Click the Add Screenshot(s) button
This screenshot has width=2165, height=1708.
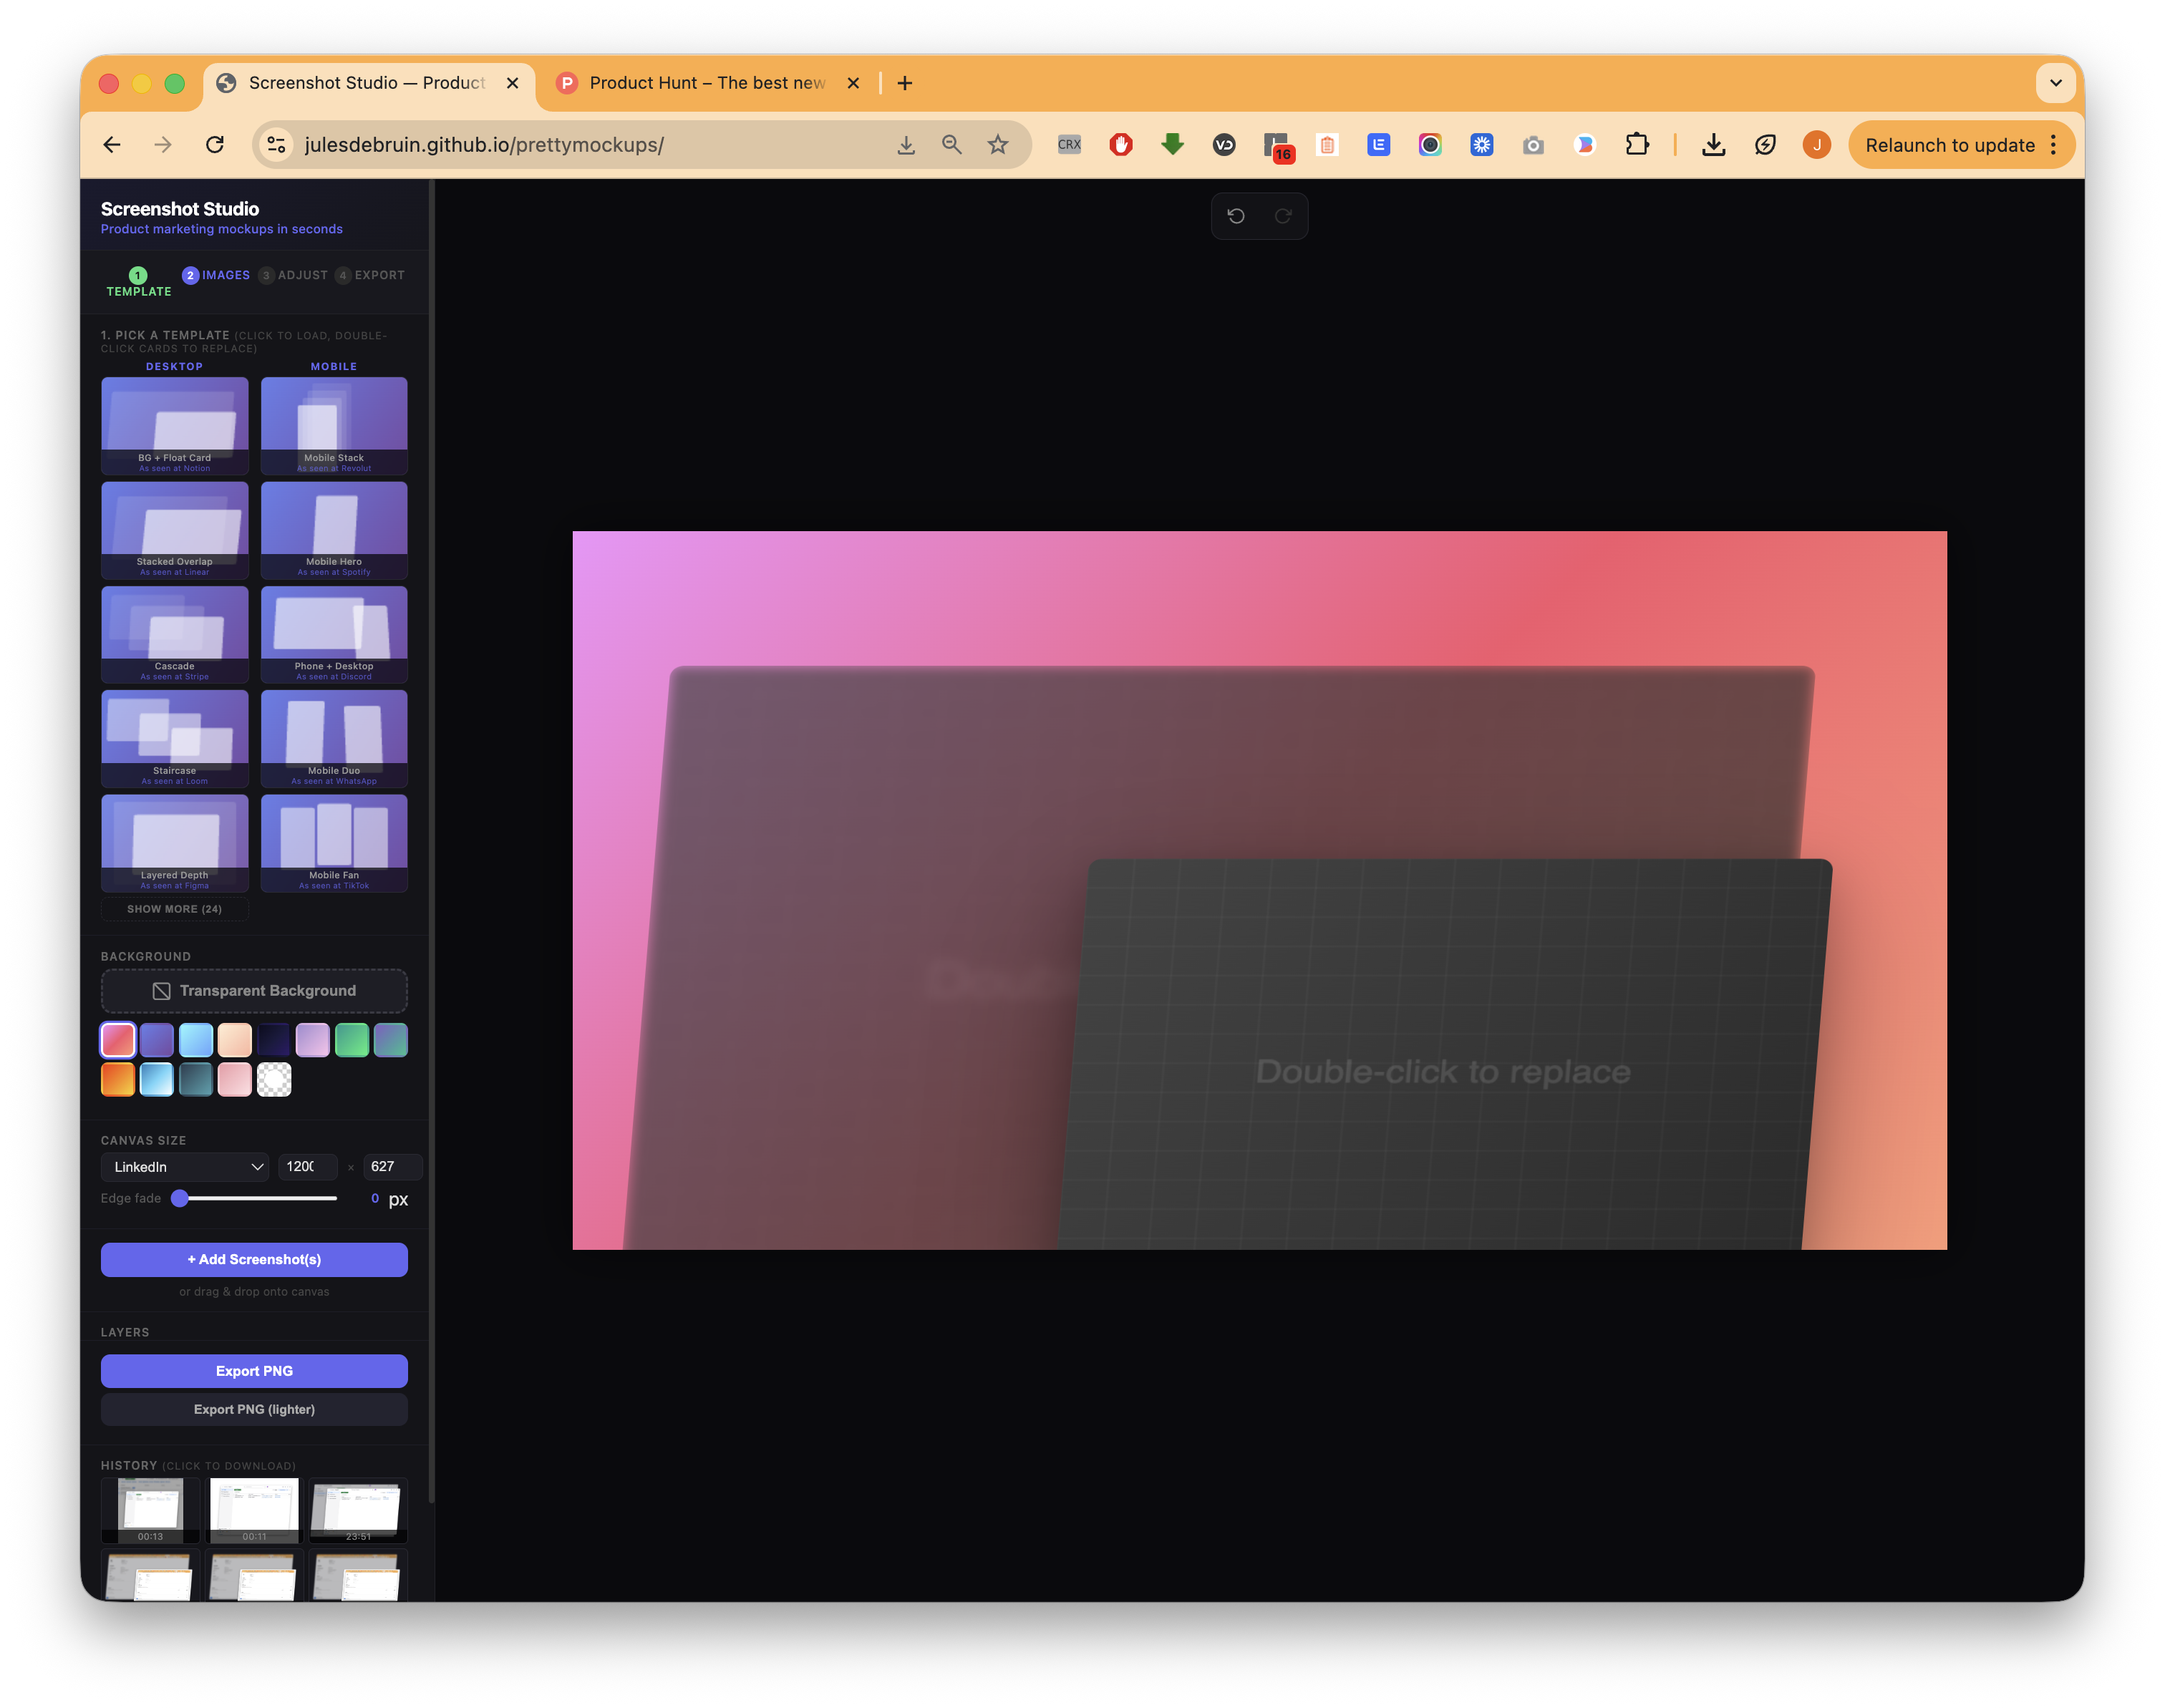click(253, 1259)
